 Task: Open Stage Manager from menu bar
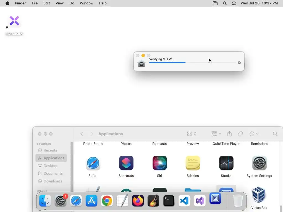point(215,3)
